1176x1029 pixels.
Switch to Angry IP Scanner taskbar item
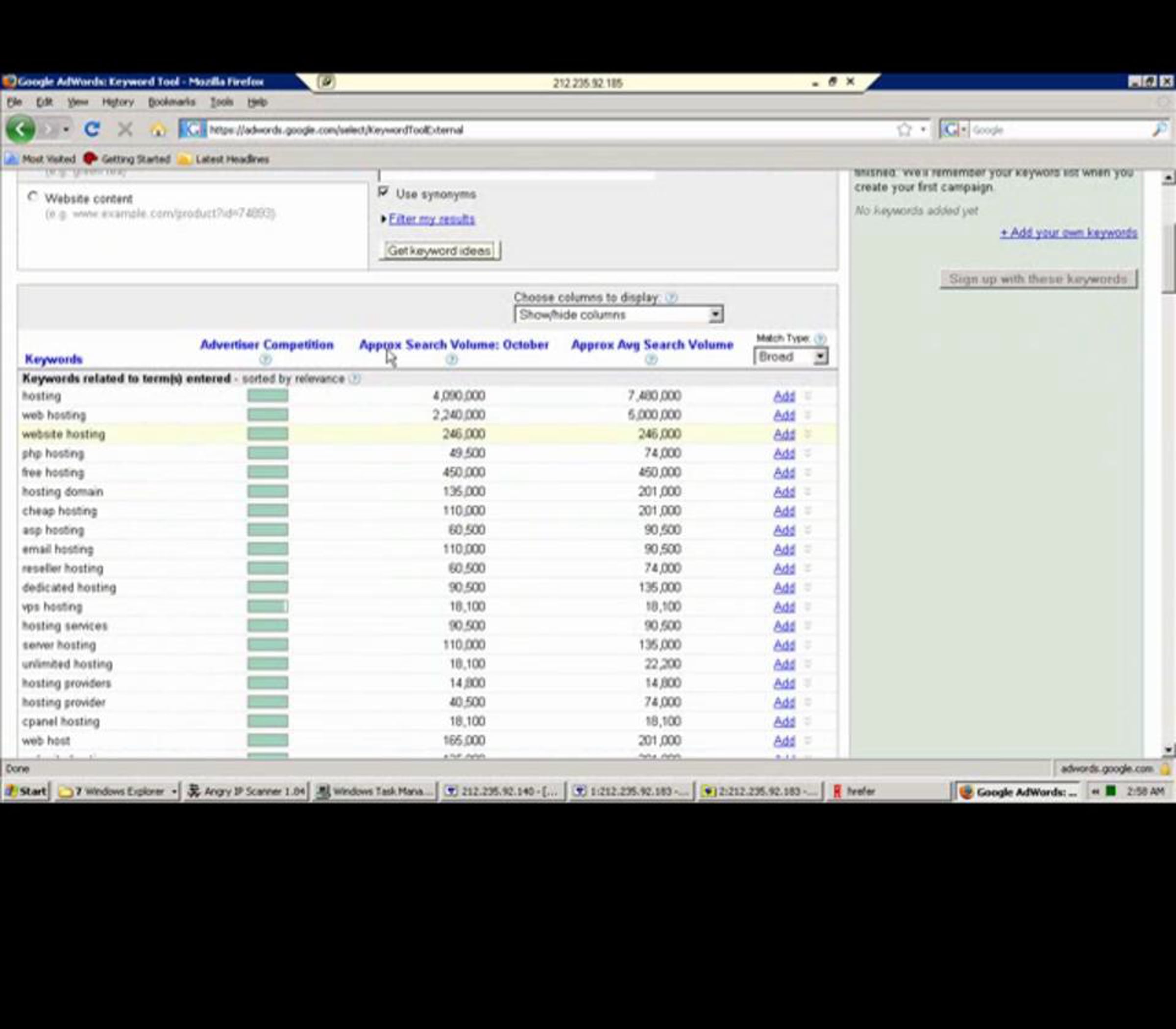[247, 791]
